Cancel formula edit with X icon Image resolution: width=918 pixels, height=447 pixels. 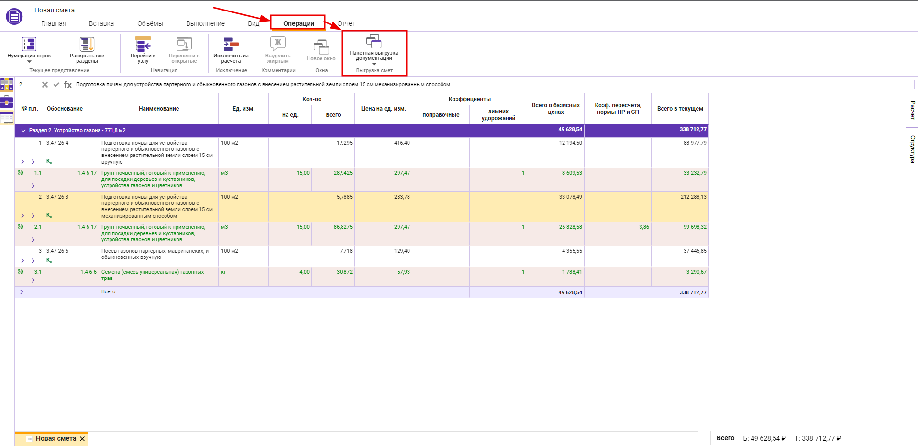coord(45,85)
